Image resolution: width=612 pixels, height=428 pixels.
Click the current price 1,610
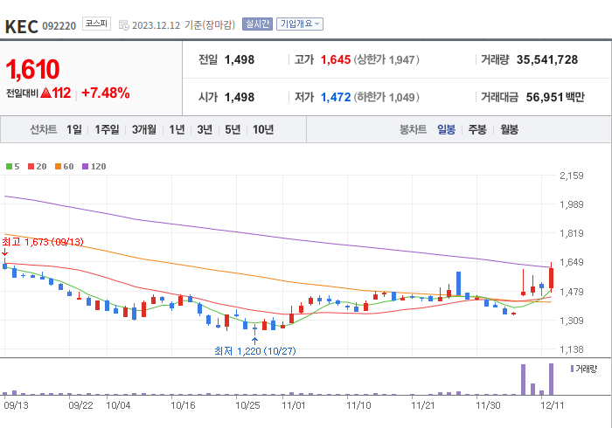32,69
